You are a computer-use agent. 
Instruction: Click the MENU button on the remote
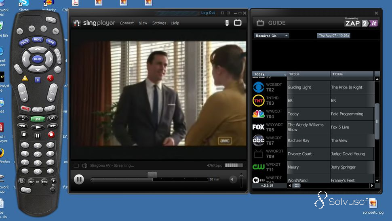tap(38, 40)
